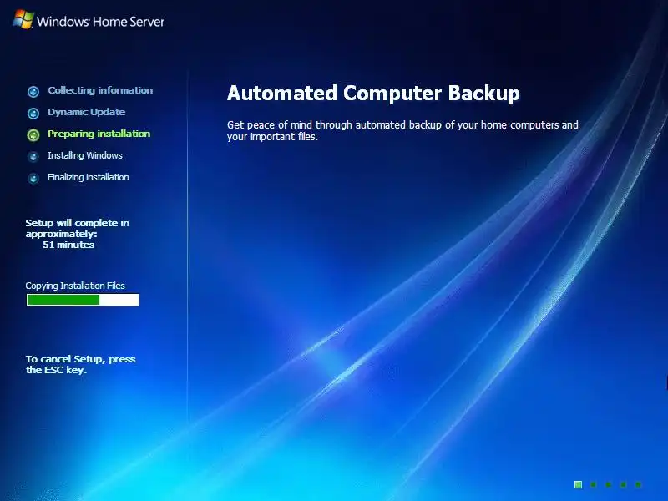
Task: Click the green Preparing installation step icon
Action: pyautogui.click(x=33, y=134)
